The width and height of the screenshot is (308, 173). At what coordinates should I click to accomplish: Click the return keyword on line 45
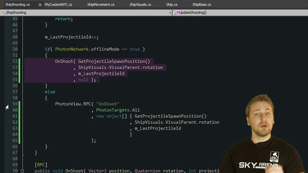click(x=63, y=19)
